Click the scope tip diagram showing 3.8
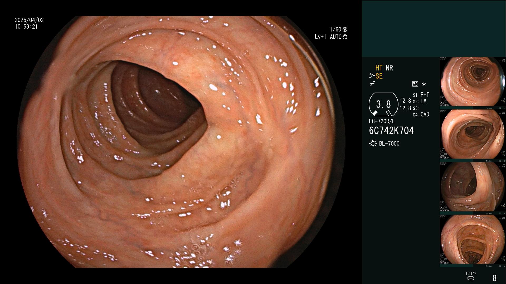This screenshot has height=284, width=506. pyautogui.click(x=383, y=104)
